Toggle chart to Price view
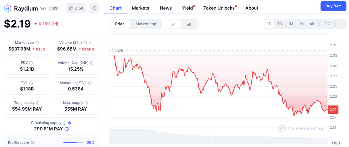 coord(120,24)
